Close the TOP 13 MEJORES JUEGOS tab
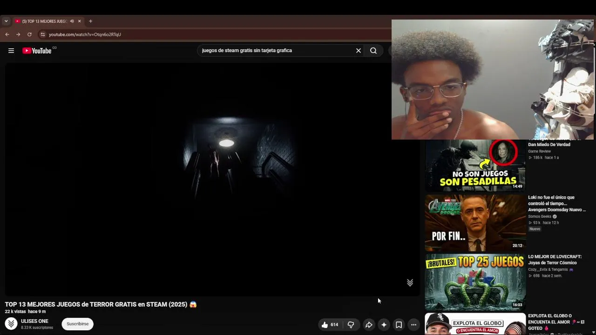596x335 pixels. point(80,21)
